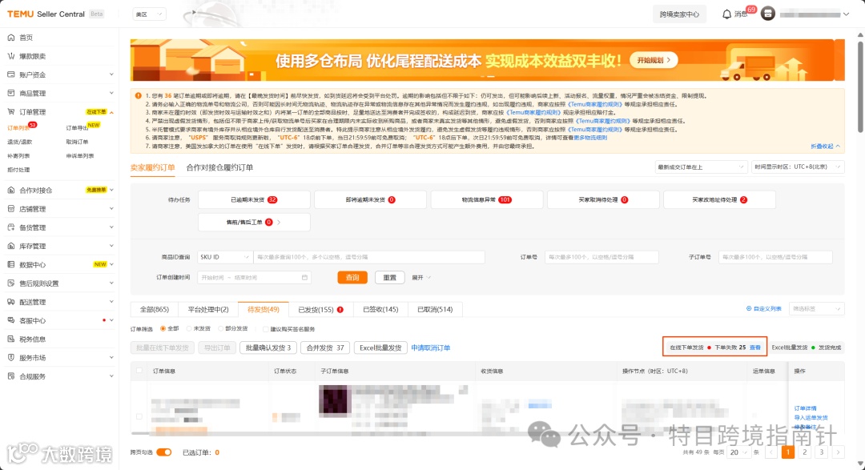This screenshot has height=470, width=865.
Task: Select the 未发货 radio button
Action: tap(189, 329)
